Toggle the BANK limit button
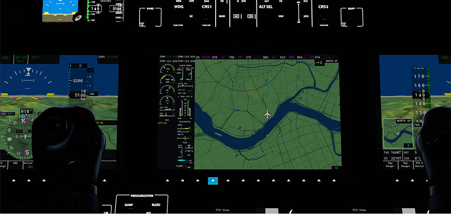This screenshot has height=216, width=451. click(222, 16)
